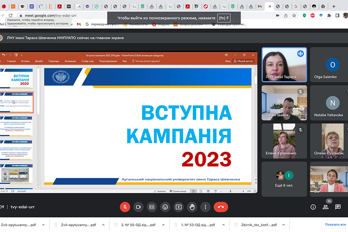Expand options for '1. № 53-ОД' download
The image size is (348, 232).
(223, 225)
